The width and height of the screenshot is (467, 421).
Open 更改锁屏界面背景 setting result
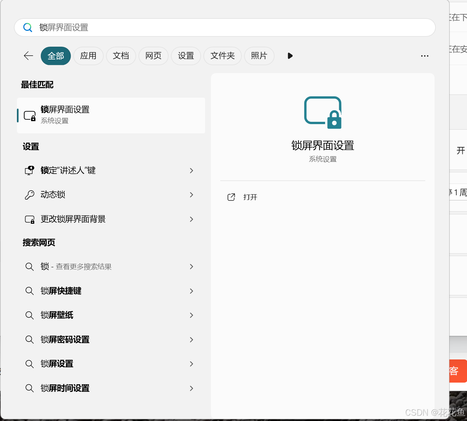pyautogui.click(x=111, y=219)
